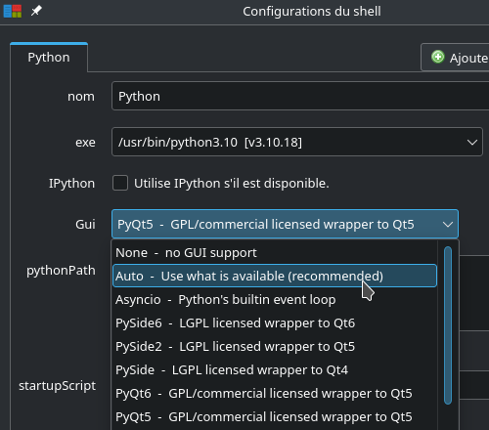Enable Utilise IPython s'il est disponible checkbox

pyautogui.click(x=120, y=183)
